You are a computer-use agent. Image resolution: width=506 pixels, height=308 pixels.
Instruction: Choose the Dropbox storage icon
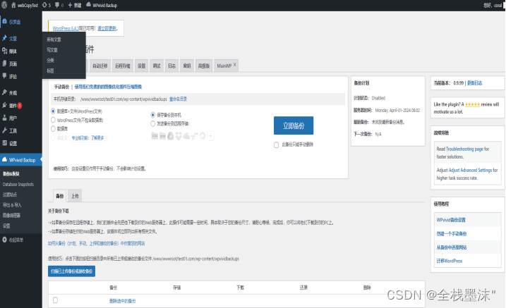point(179,136)
